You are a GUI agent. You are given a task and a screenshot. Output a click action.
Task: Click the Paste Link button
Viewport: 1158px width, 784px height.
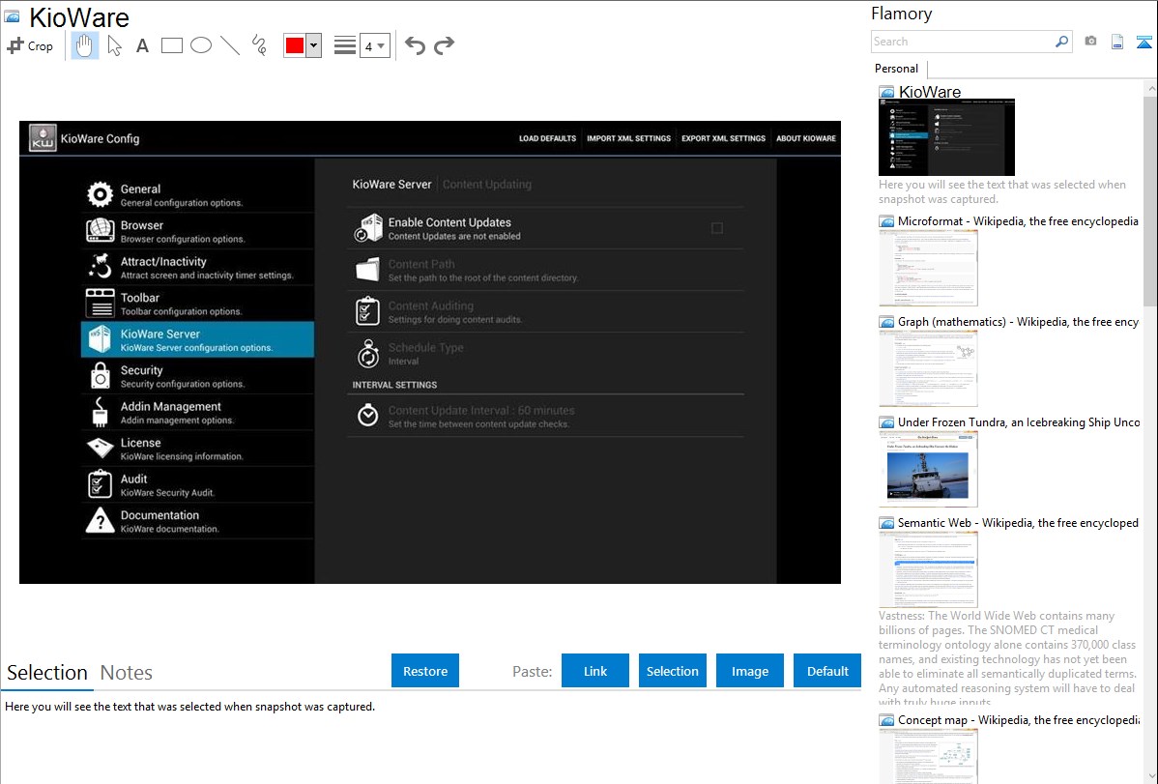(x=595, y=671)
